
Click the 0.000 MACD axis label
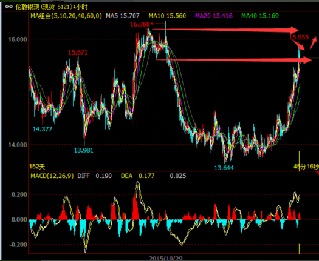pyautogui.click(x=19, y=220)
